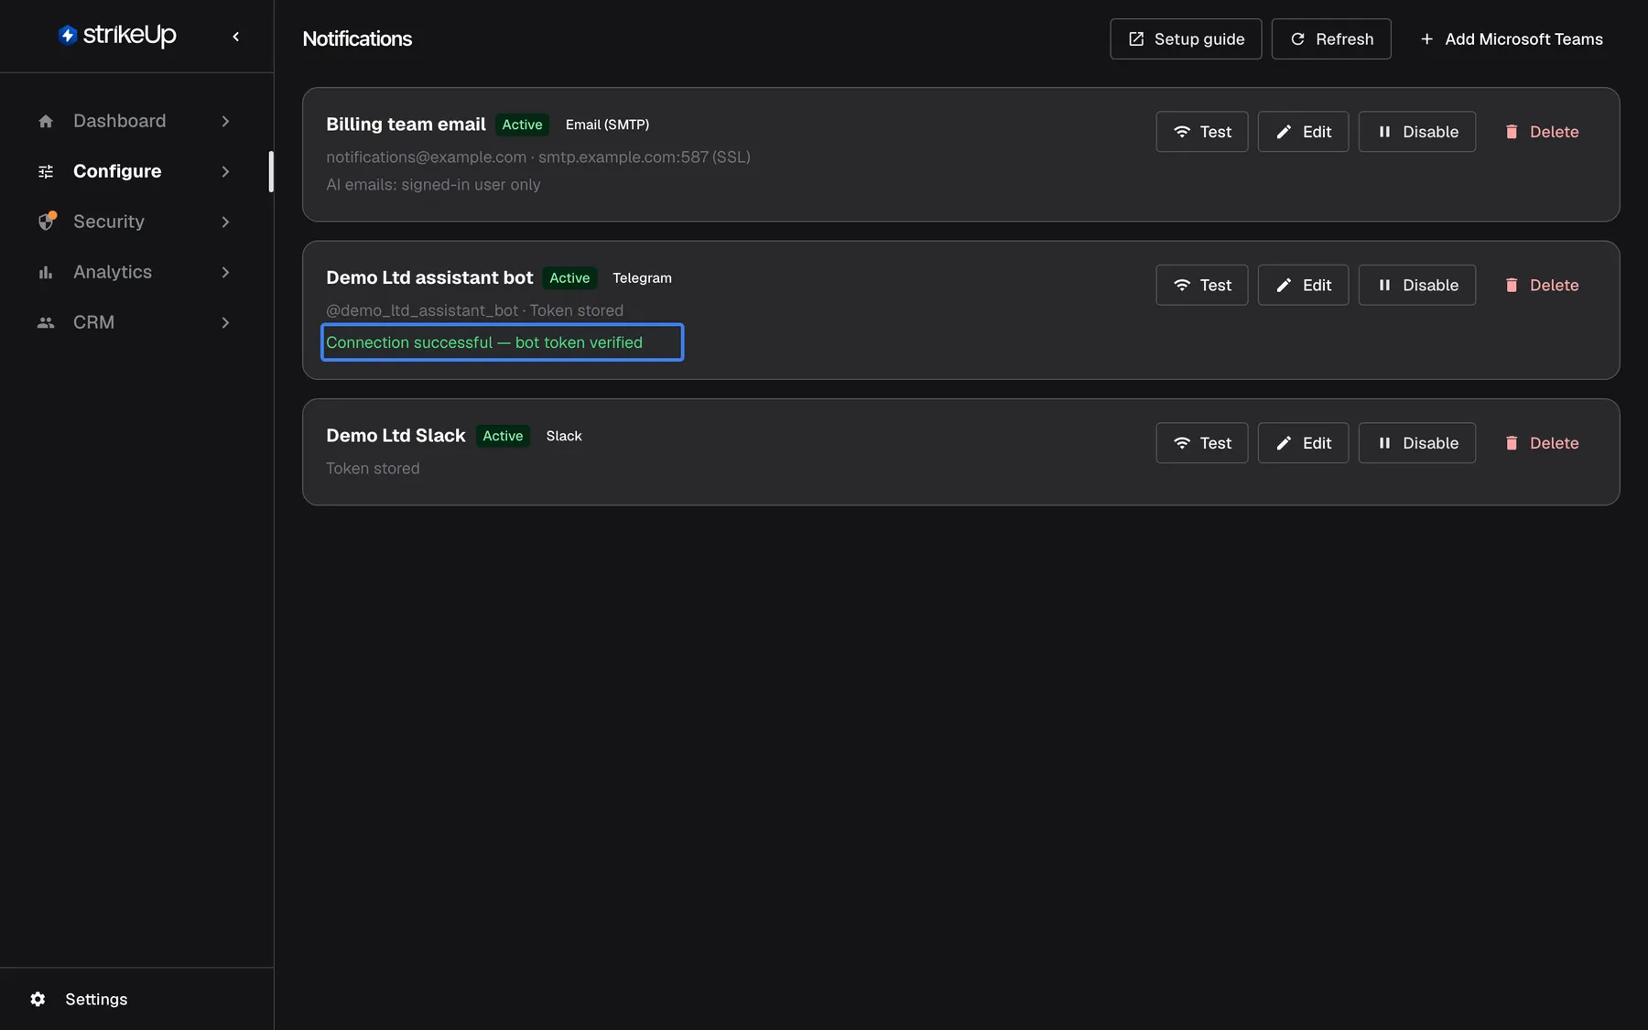Edit the Demo Ltd assistant bot
1648x1030 pixels.
pyautogui.click(x=1303, y=285)
